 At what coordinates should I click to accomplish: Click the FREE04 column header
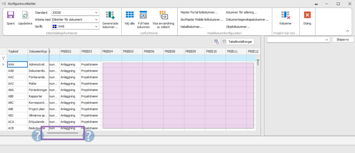tap(111, 51)
